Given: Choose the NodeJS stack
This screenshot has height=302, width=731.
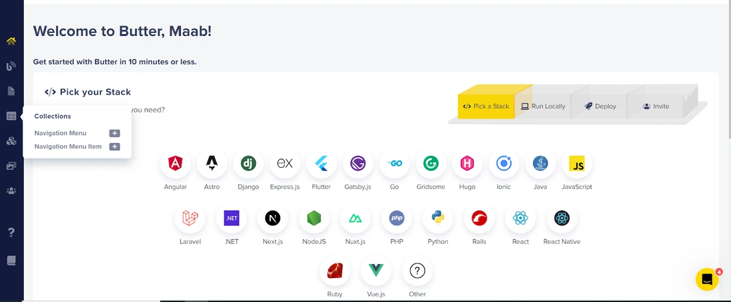Looking at the screenshot, I should pyautogui.click(x=314, y=218).
